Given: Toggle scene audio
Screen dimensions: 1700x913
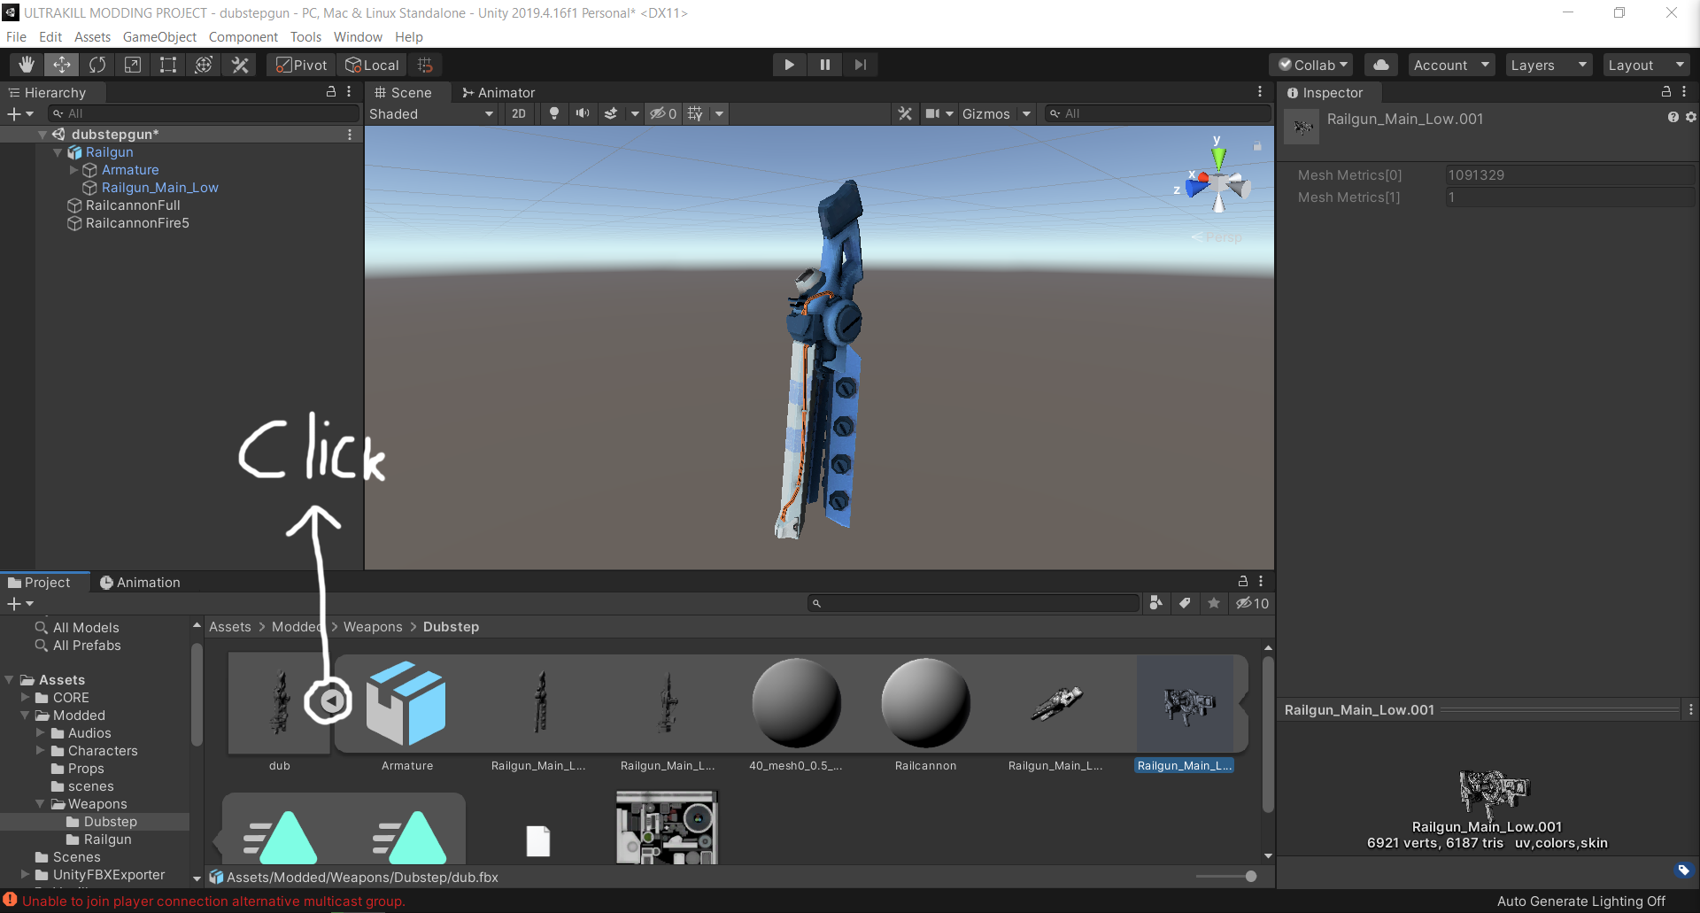Looking at the screenshot, I should click(x=582, y=113).
